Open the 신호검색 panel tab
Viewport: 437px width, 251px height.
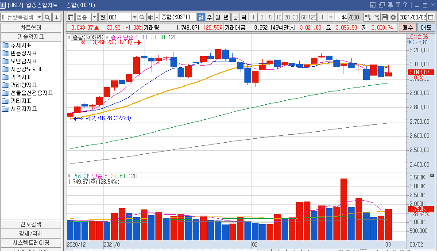tap(31, 224)
